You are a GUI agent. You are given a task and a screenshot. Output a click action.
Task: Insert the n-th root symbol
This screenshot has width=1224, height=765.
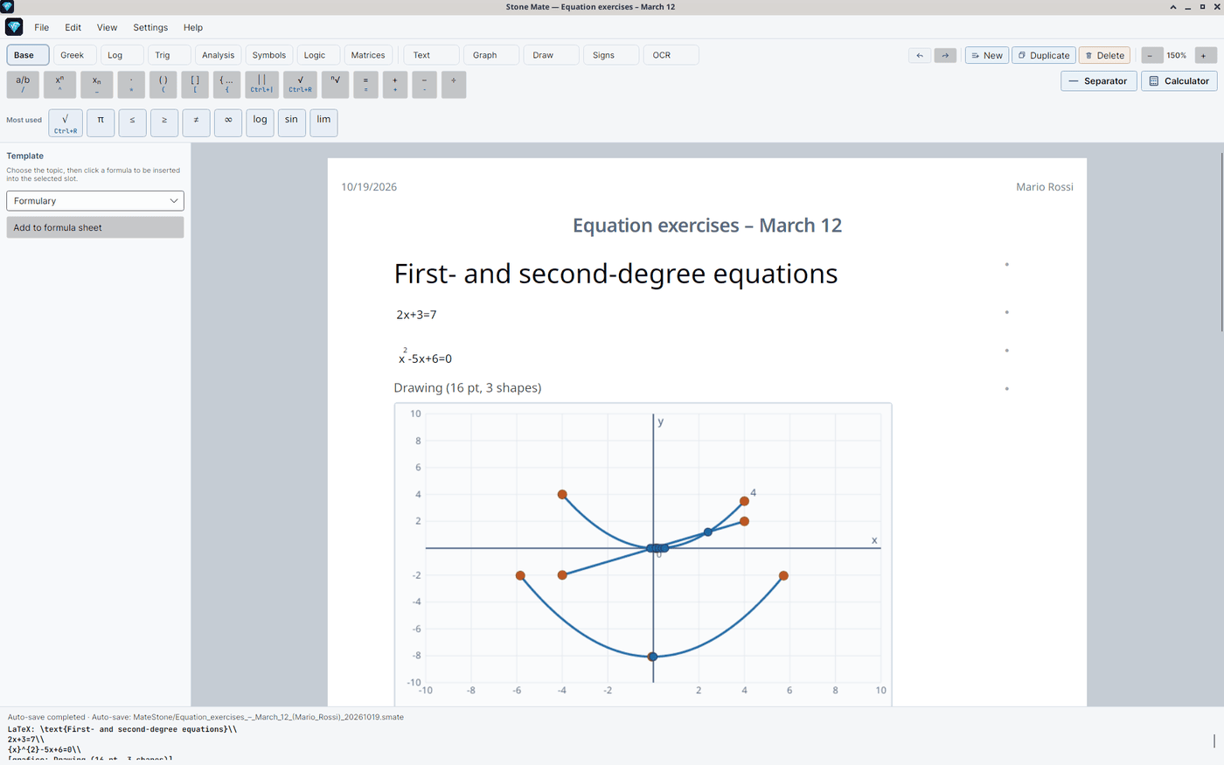pyautogui.click(x=335, y=84)
